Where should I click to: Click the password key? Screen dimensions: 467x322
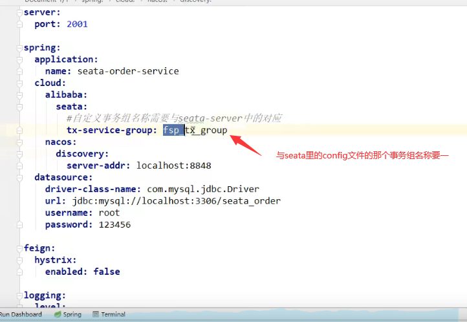[69, 224]
